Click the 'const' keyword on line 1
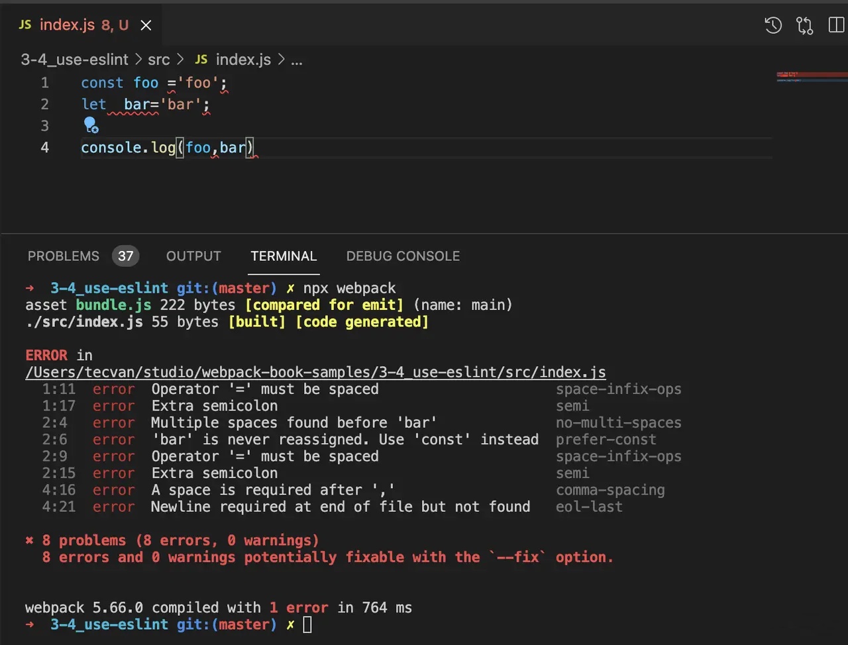 tap(102, 83)
